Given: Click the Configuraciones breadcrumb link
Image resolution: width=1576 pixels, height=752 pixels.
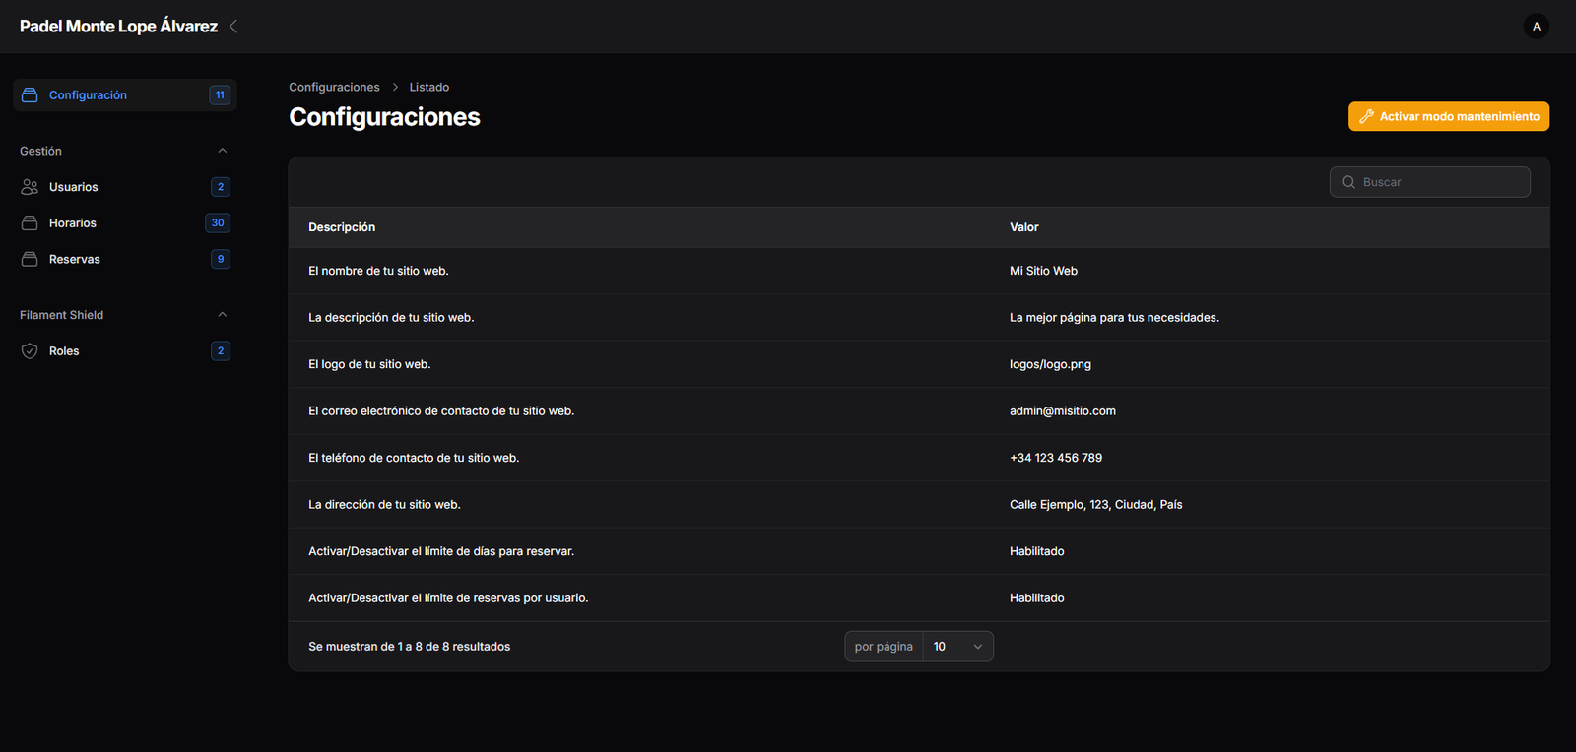Looking at the screenshot, I should click(334, 88).
